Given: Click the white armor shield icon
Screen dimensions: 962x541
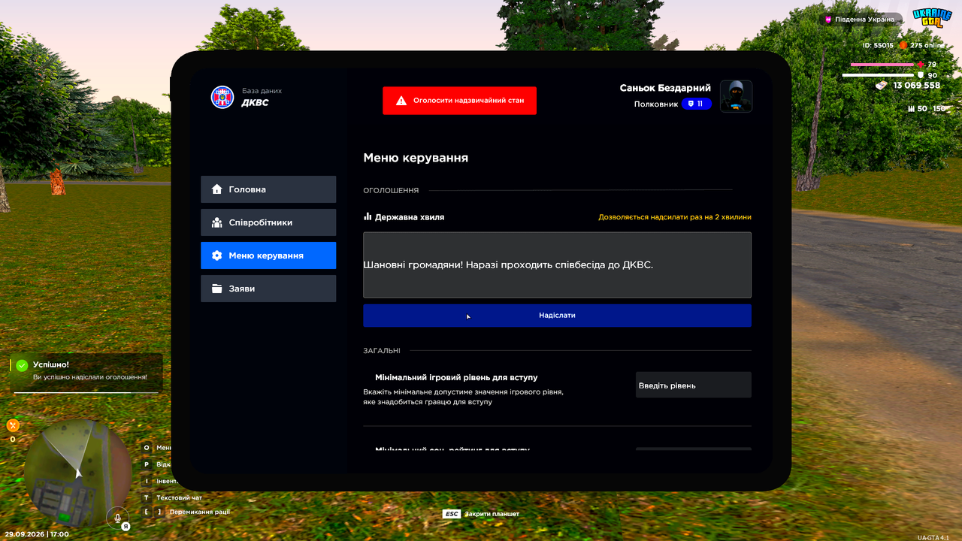Looking at the screenshot, I should [921, 75].
